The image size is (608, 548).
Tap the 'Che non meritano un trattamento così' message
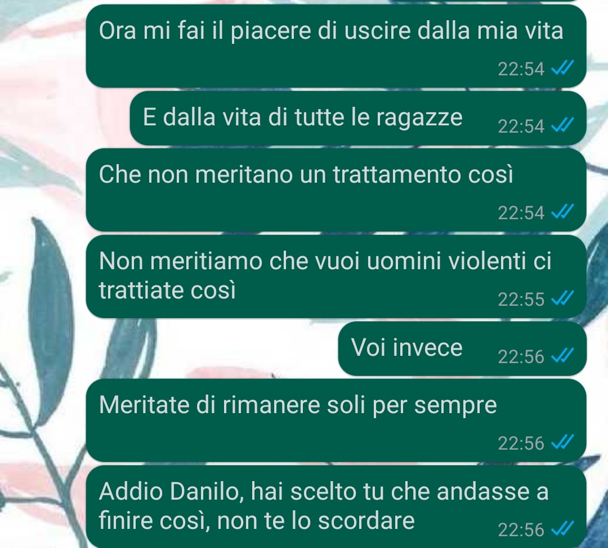(336, 190)
